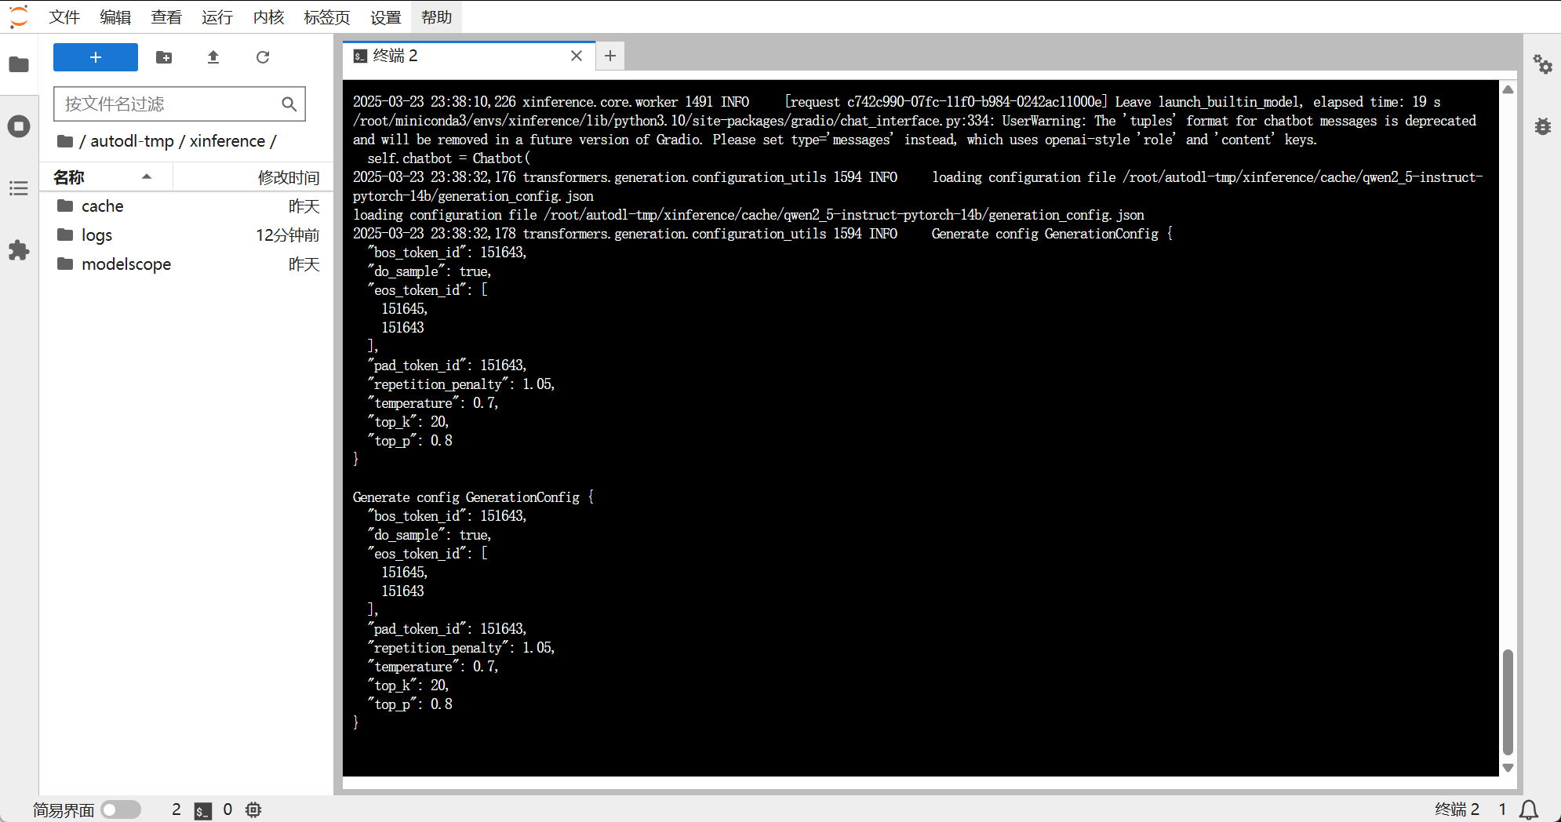Open the 内核 menu
This screenshot has width=1561, height=822.
[x=268, y=17]
